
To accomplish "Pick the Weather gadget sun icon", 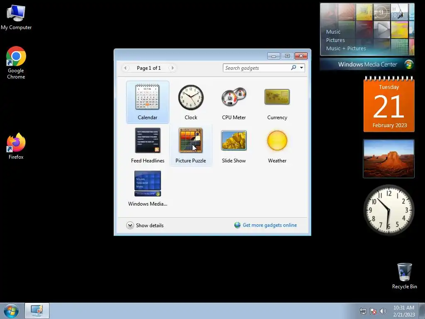I will pyautogui.click(x=277, y=140).
